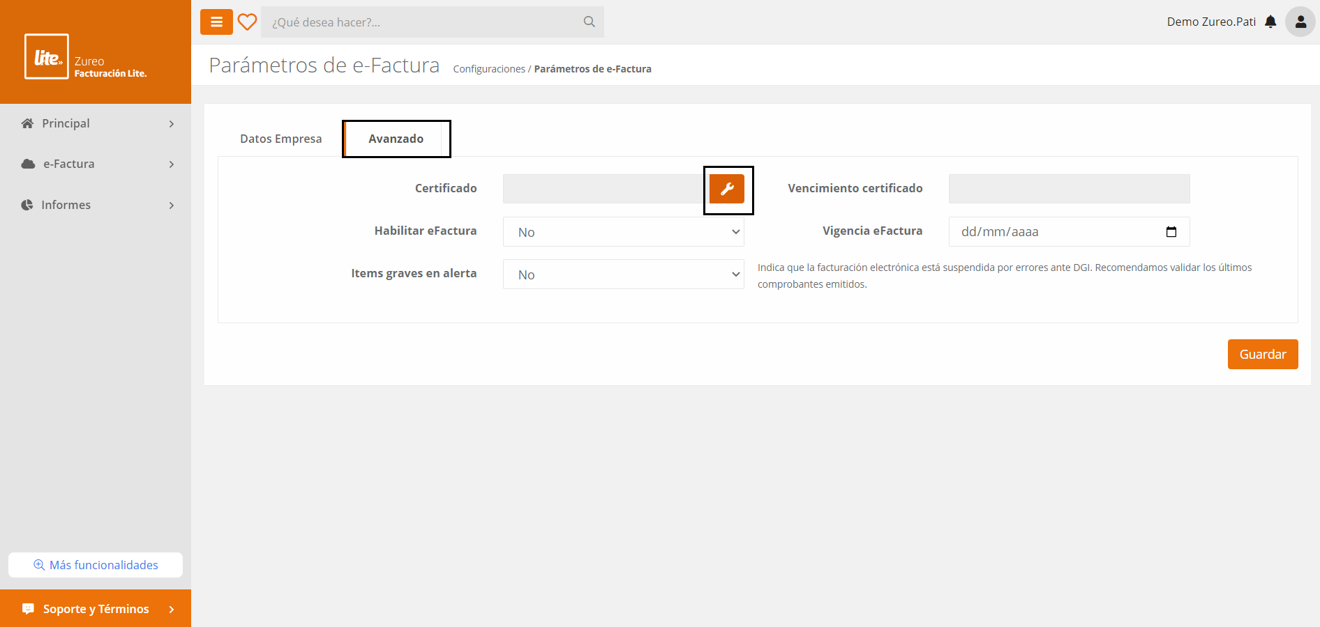
Task: Open the e-Factura sidebar menu
Action: [96, 164]
